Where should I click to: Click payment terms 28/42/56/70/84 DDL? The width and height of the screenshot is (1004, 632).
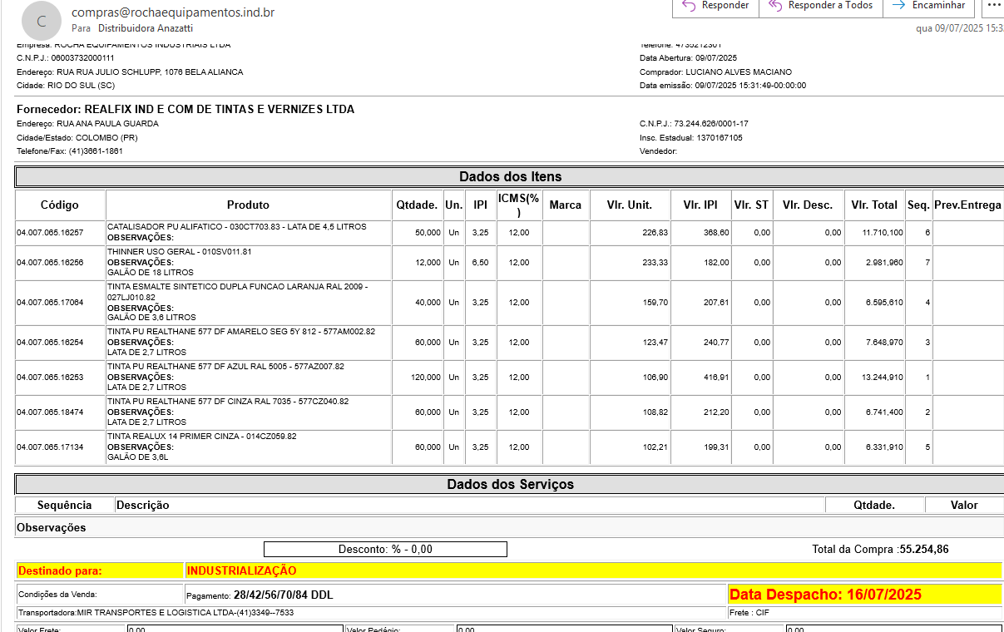click(x=284, y=595)
